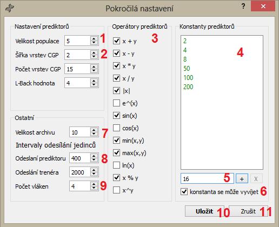Uncheck the |x| absolute value operator
Viewport: 279px width, 227px height.
point(116,91)
